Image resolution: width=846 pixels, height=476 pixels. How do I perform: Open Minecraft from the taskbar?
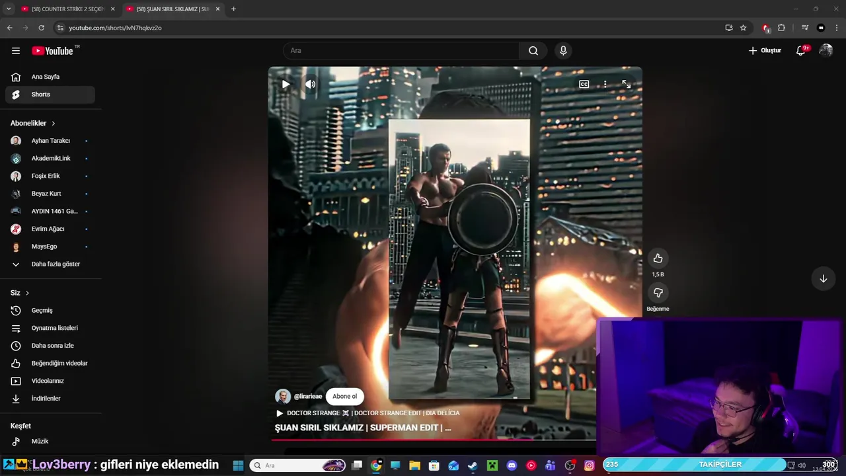coord(492,465)
